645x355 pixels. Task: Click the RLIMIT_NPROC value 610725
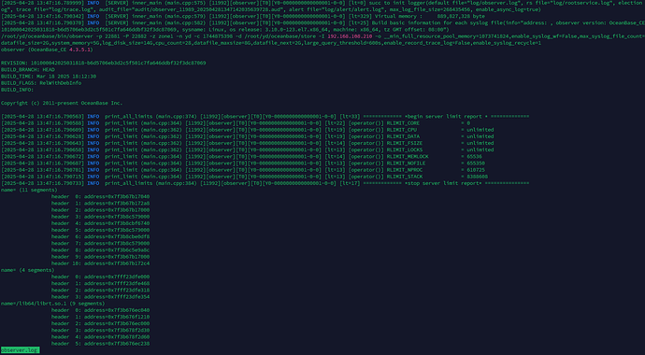pos(476,170)
